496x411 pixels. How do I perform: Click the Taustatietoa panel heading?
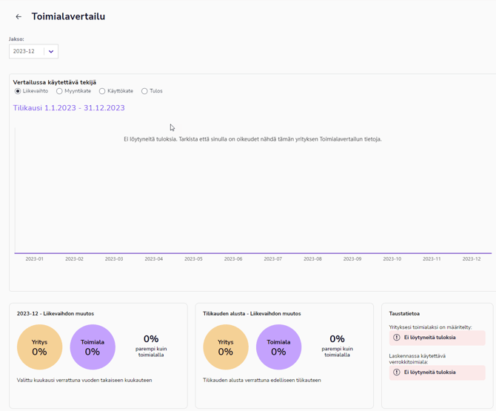click(x=404, y=313)
